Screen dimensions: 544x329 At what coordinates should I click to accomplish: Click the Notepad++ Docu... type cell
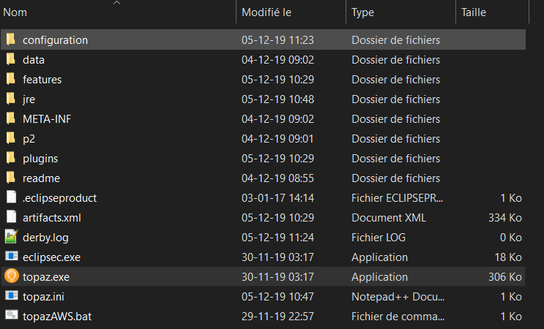click(398, 297)
